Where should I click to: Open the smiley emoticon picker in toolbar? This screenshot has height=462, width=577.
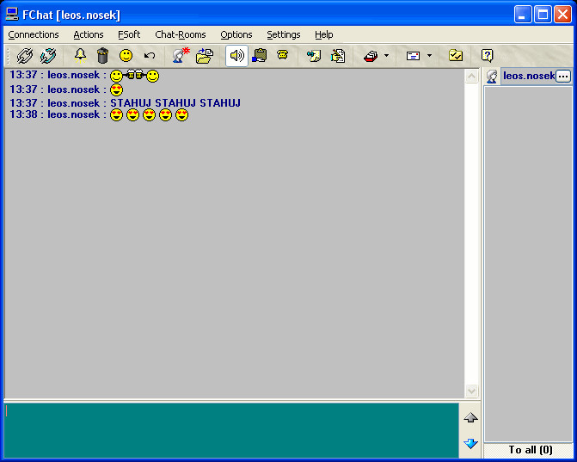coord(126,56)
